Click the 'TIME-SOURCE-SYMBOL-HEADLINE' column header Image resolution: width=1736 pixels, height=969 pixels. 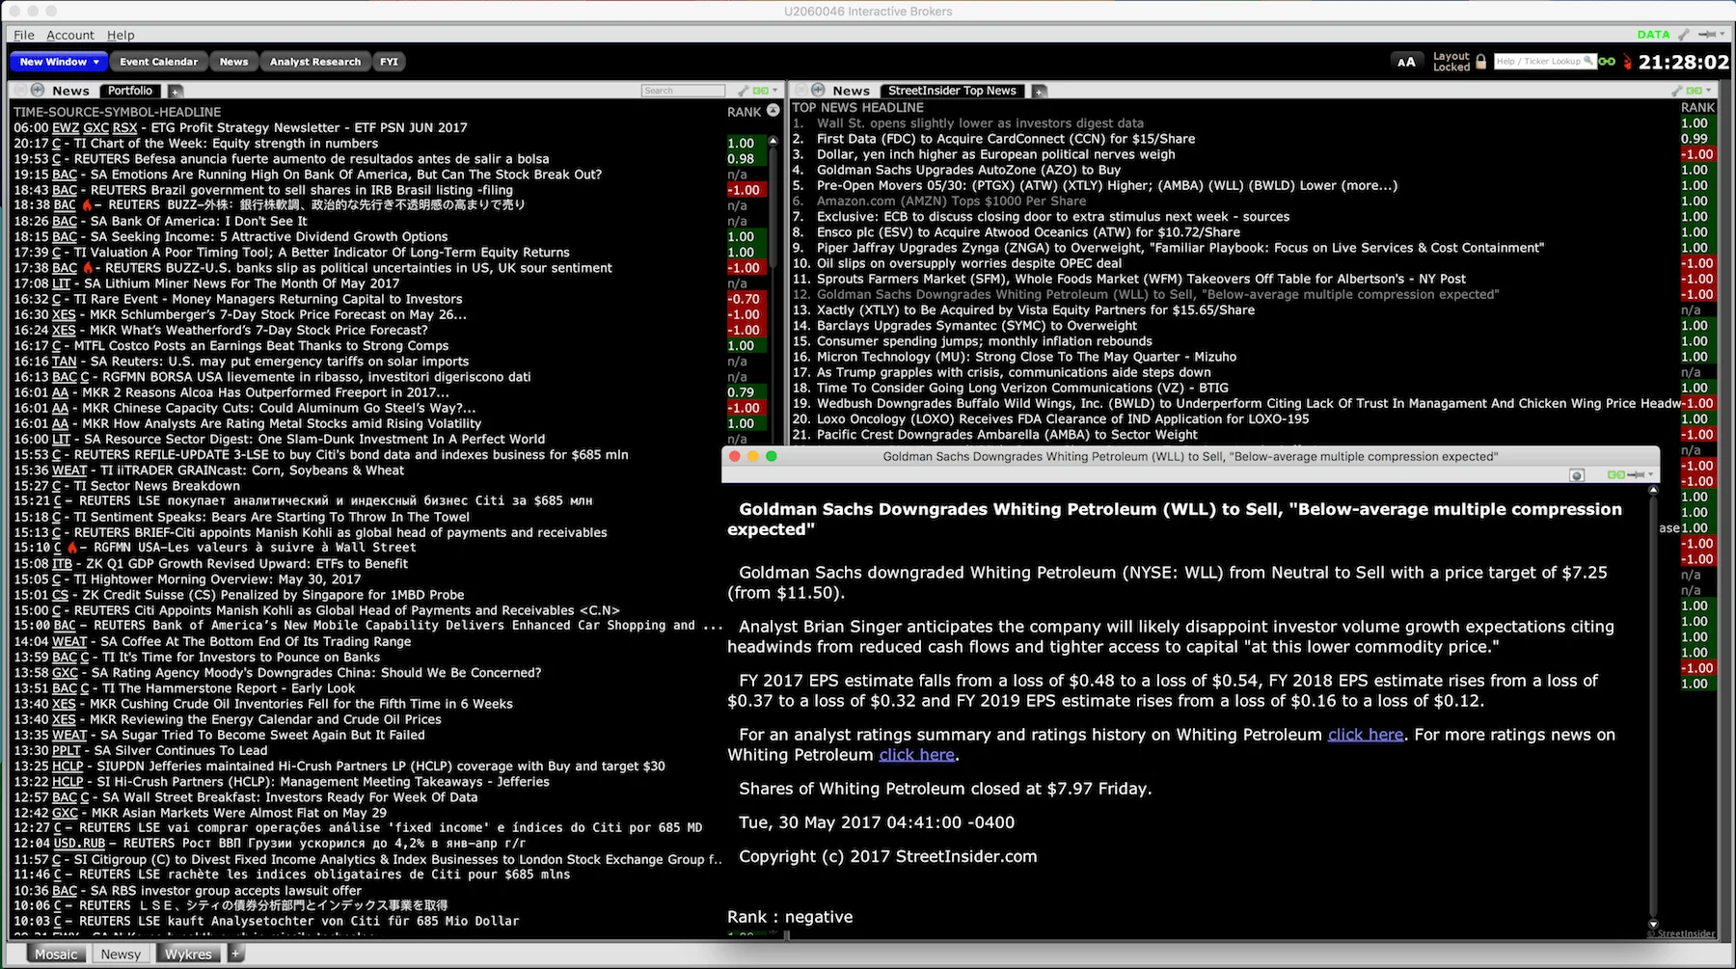118,112
